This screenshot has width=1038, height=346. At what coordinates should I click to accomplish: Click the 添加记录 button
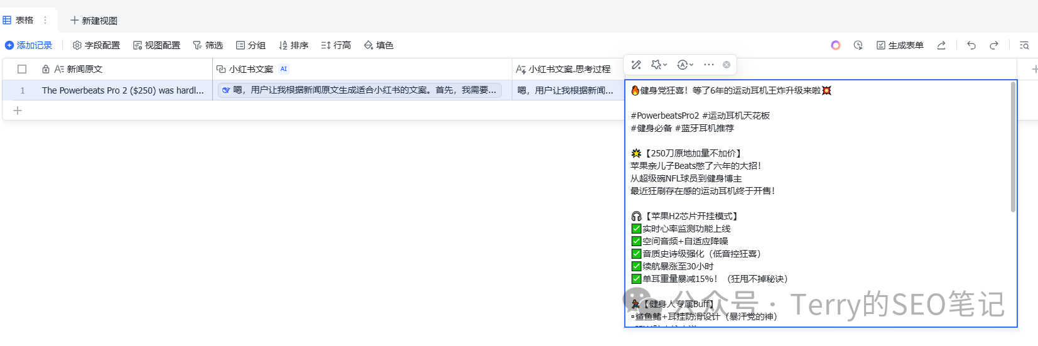29,45
